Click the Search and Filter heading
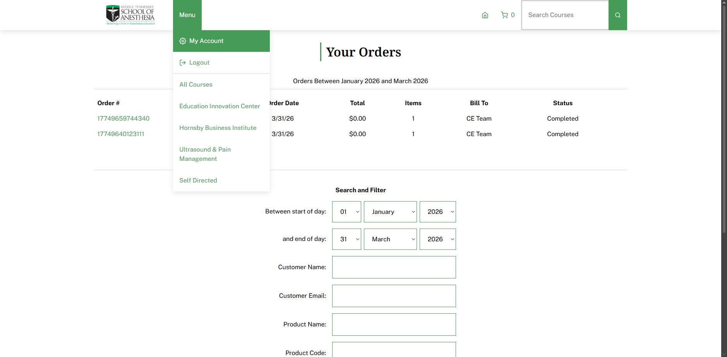This screenshot has height=357, width=727. tap(360, 190)
